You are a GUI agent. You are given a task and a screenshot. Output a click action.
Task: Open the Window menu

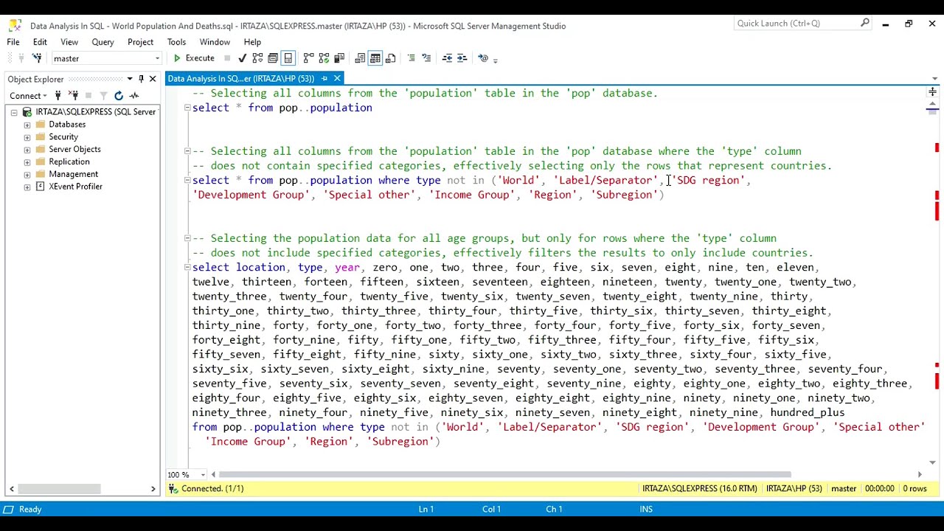pyautogui.click(x=215, y=42)
